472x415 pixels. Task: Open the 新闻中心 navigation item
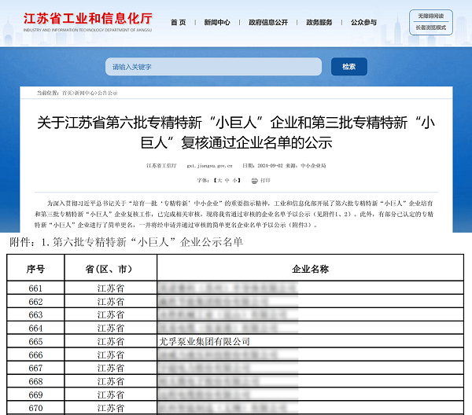coord(217,22)
